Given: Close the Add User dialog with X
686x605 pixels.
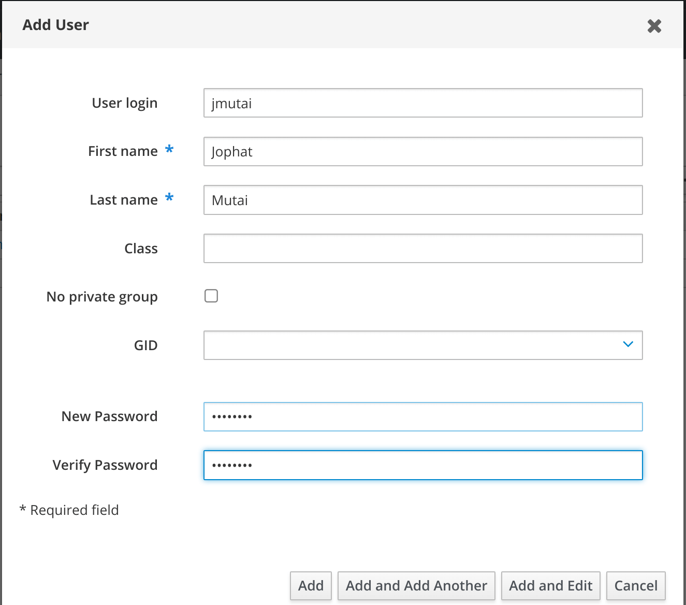Looking at the screenshot, I should [x=654, y=26].
